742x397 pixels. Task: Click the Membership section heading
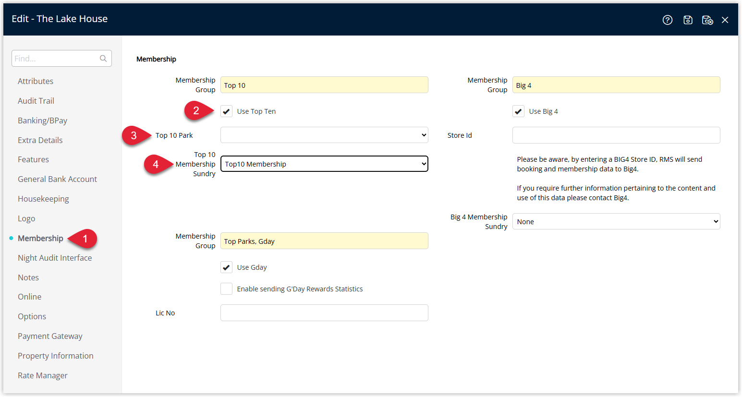point(156,59)
